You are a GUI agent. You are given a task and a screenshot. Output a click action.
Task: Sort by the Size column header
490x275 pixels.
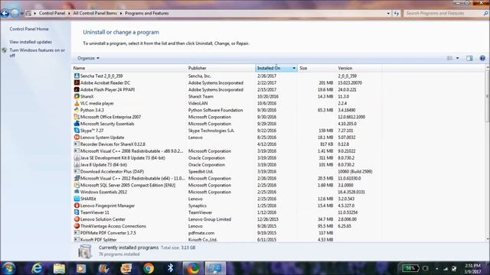(x=316, y=68)
